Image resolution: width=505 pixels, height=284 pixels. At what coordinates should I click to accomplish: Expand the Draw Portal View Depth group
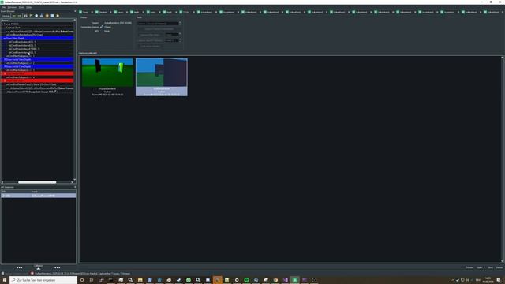(5, 60)
